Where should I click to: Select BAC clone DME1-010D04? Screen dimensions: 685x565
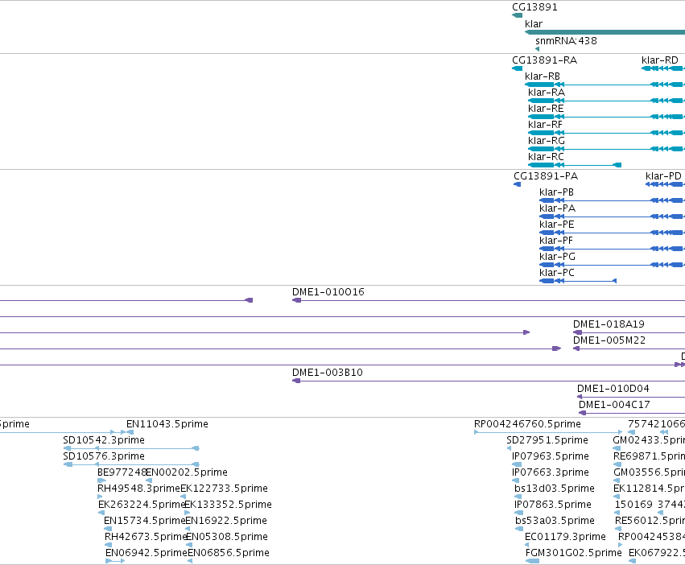[x=613, y=389]
